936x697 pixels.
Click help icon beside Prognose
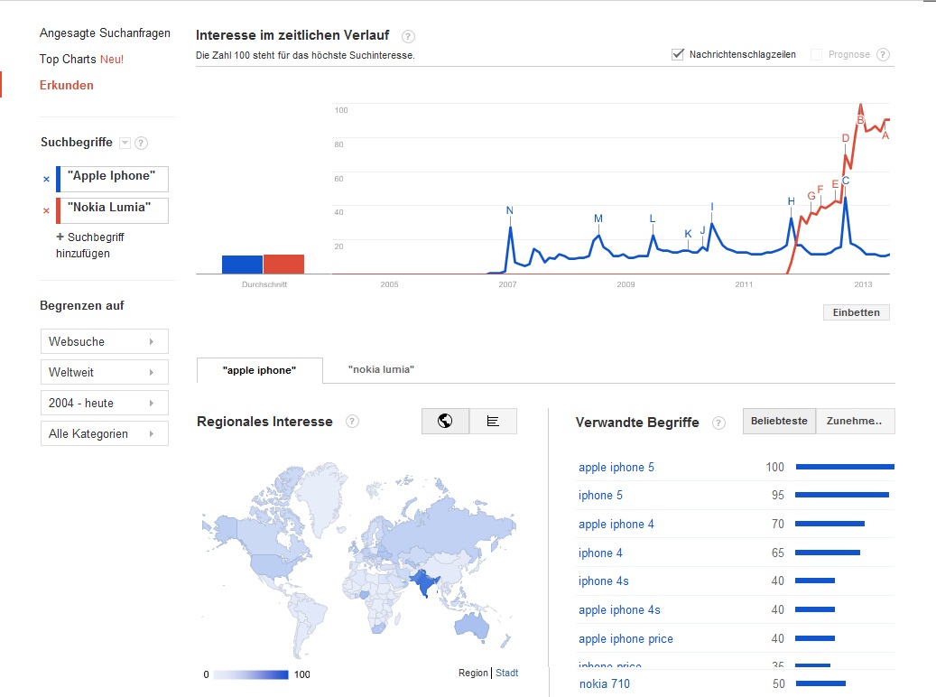883,55
